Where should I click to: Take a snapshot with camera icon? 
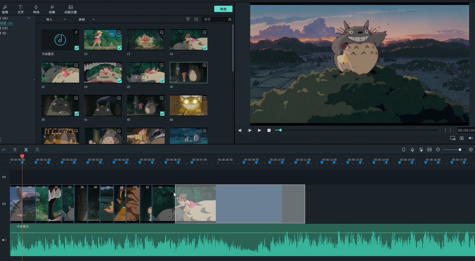click(x=461, y=138)
